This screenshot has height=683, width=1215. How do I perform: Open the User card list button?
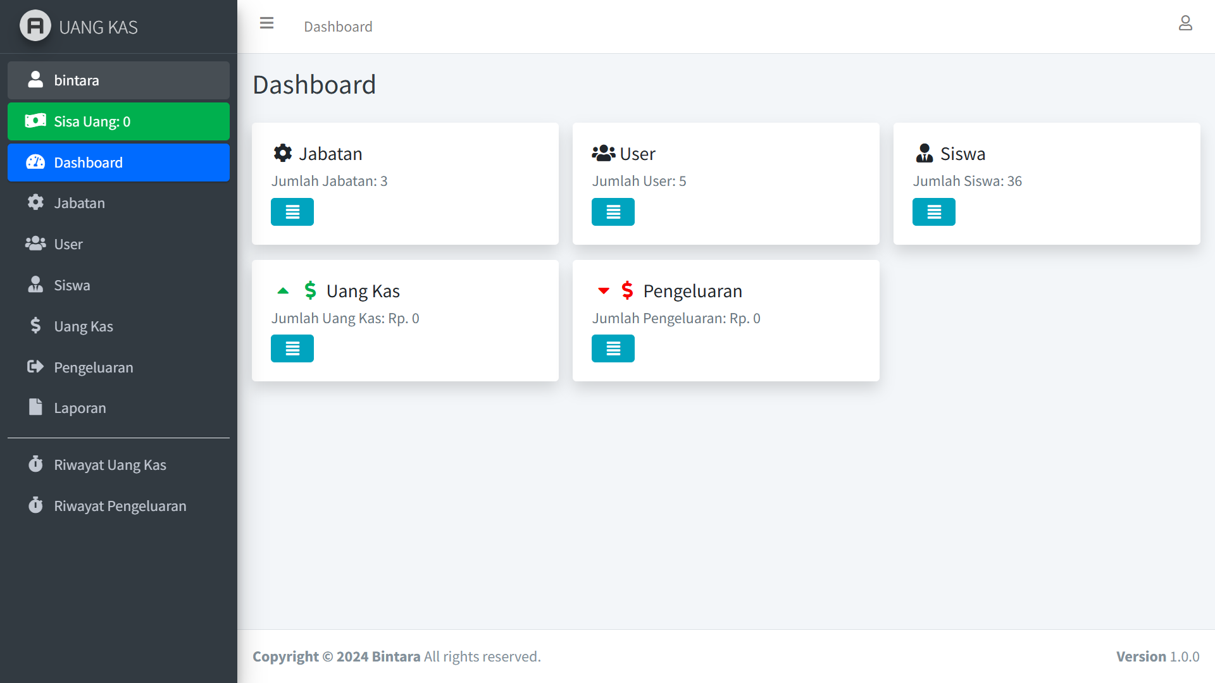coord(613,212)
